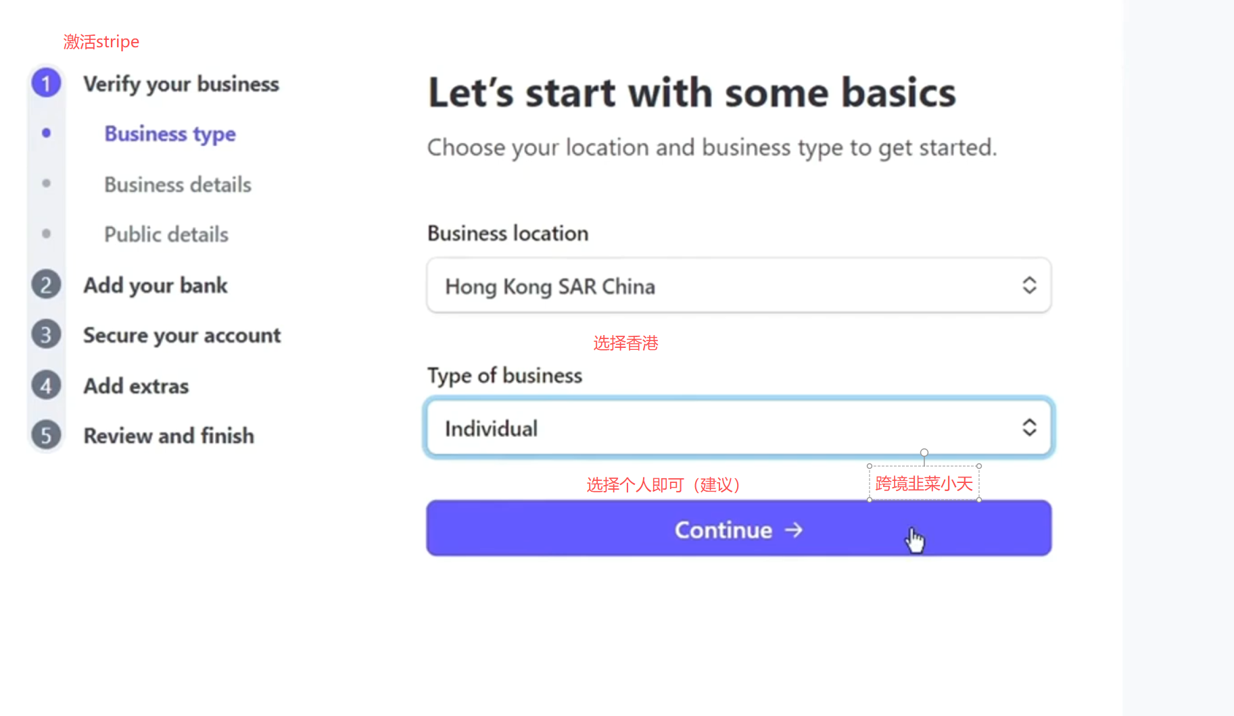Image resolution: width=1234 pixels, height=716 pixels.
Task: Click the step 1 circle icon
Action: coord(46,84)
